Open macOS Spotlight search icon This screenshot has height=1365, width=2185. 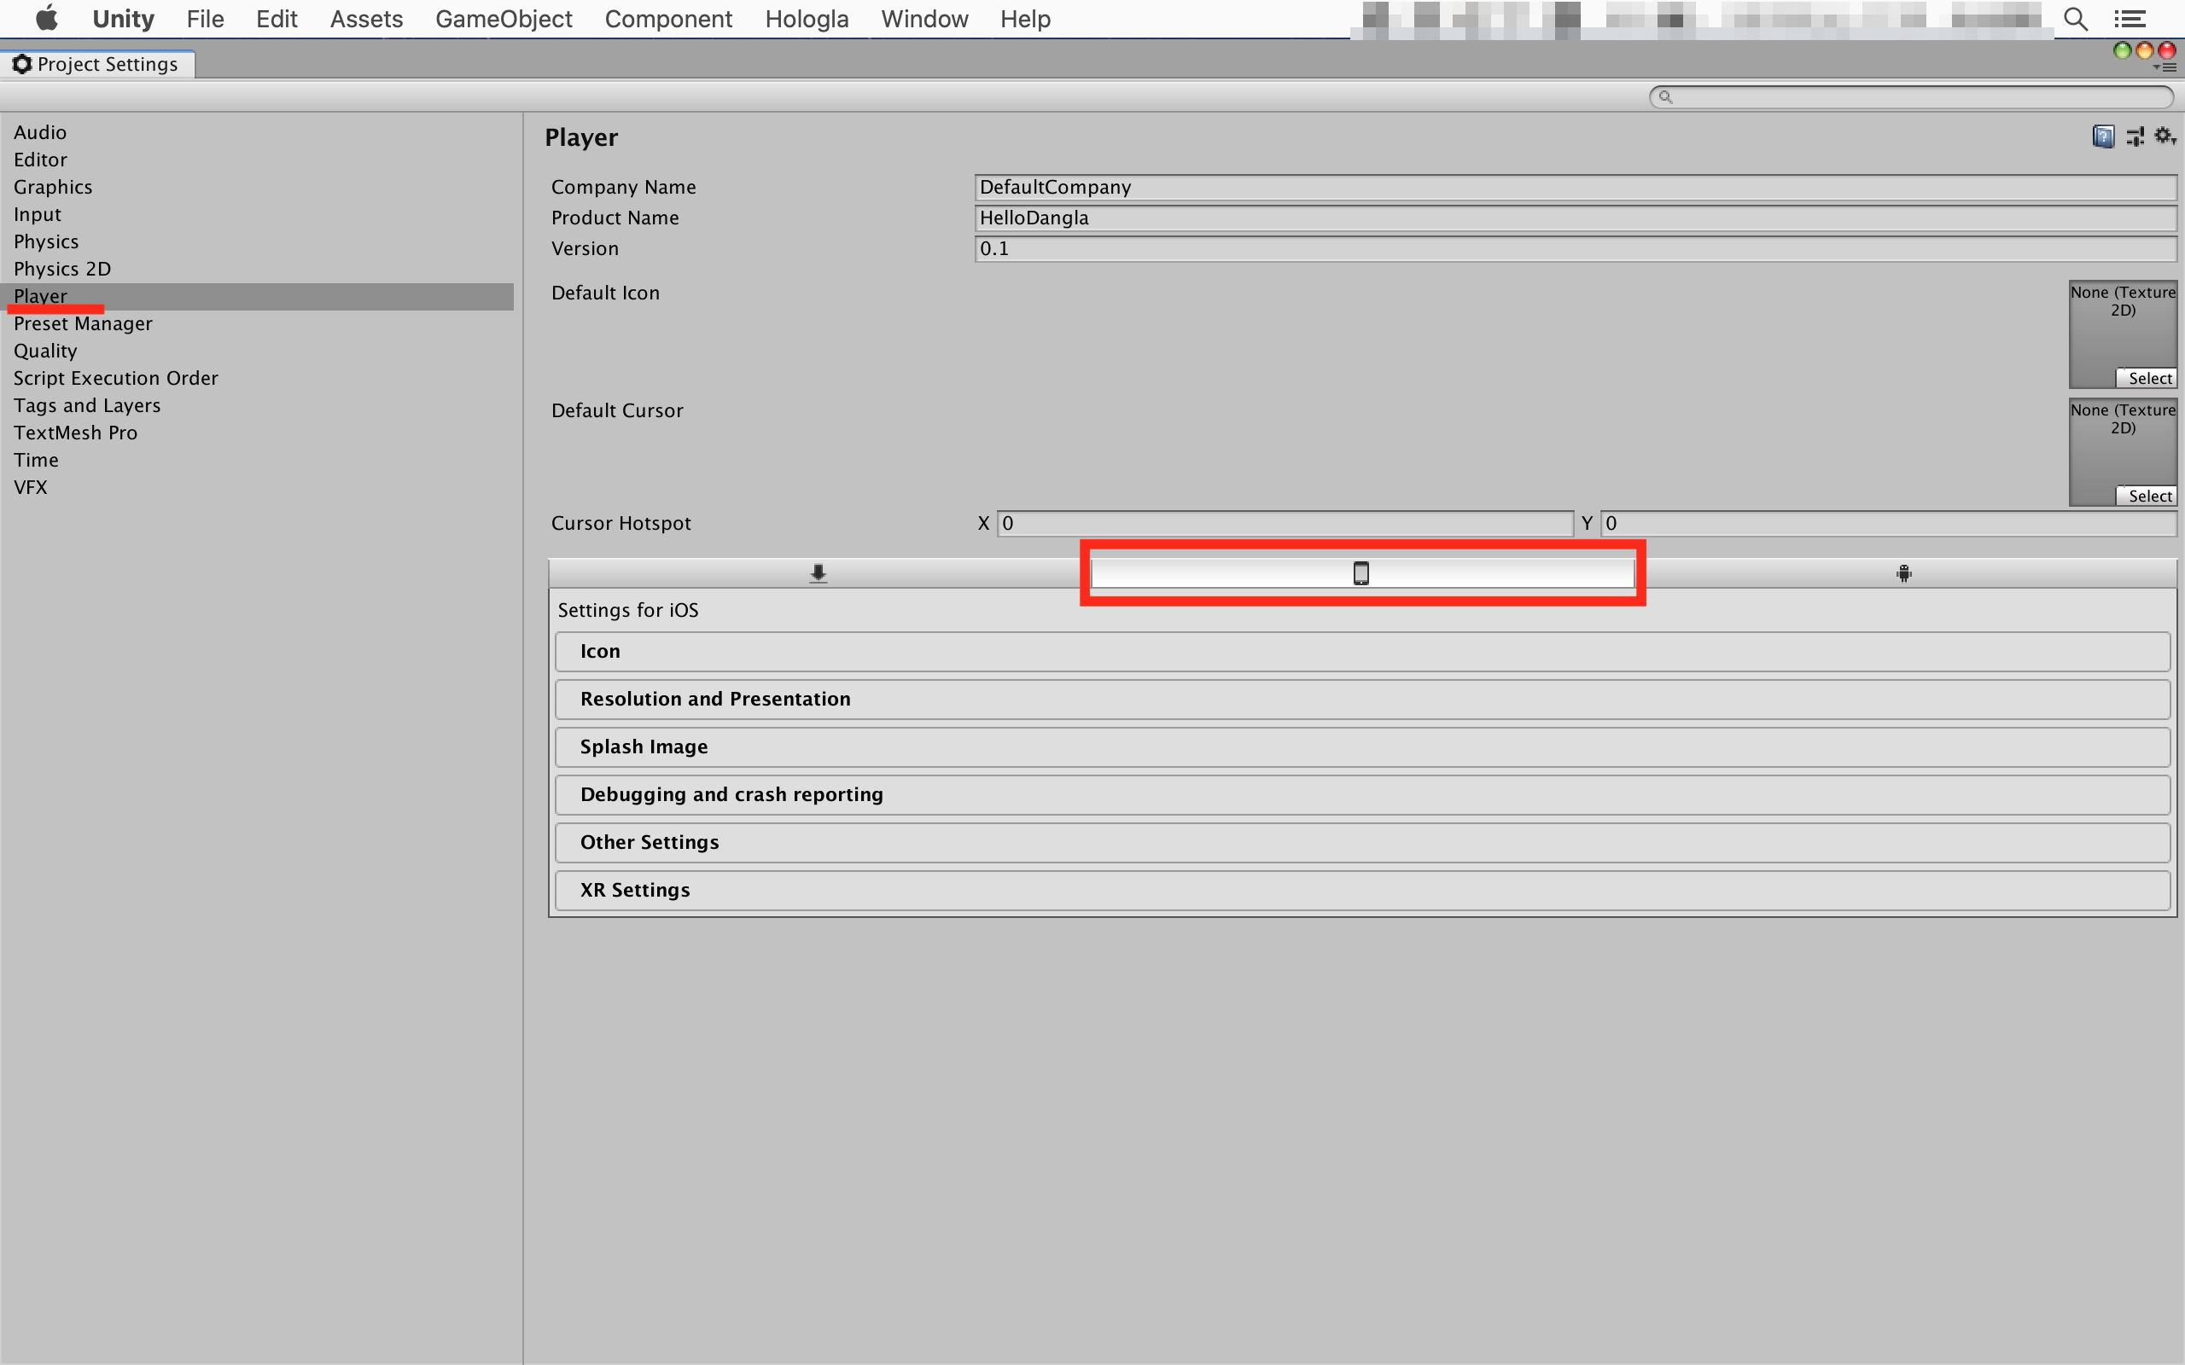(2075, 19)
